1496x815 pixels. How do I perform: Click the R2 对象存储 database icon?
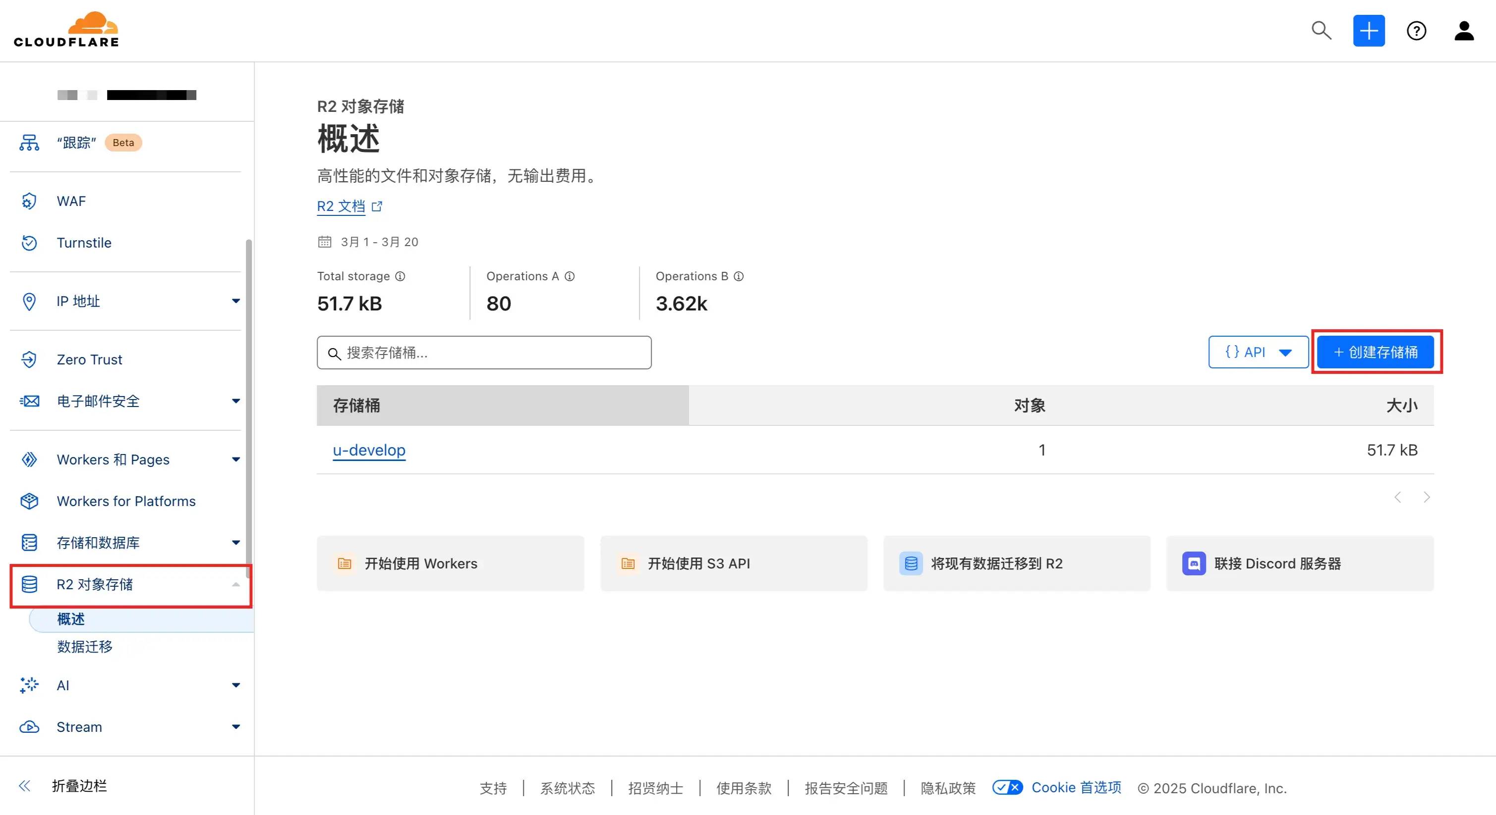[x=29, y=584]
